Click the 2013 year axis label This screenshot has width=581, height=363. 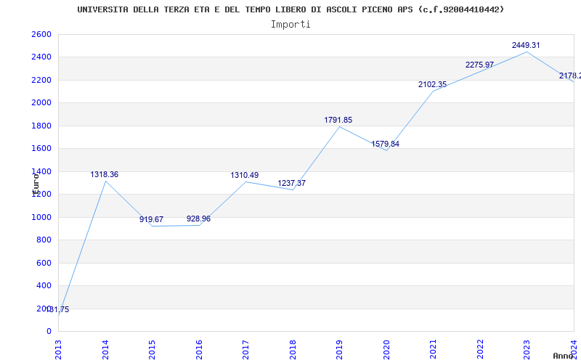point(58,349)
